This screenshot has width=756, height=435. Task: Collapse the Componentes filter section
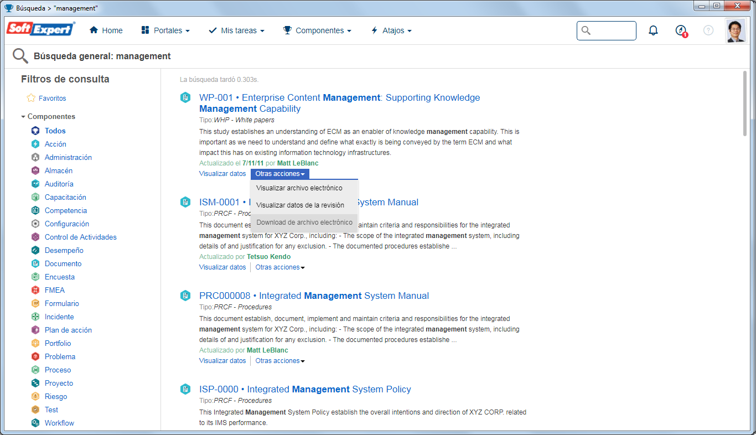pyautogui.click(x=48, y=116)
